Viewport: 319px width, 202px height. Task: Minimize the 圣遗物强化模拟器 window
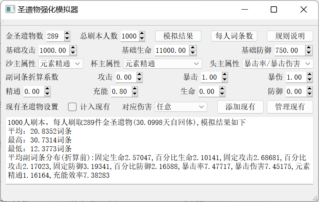click(245, 9)
